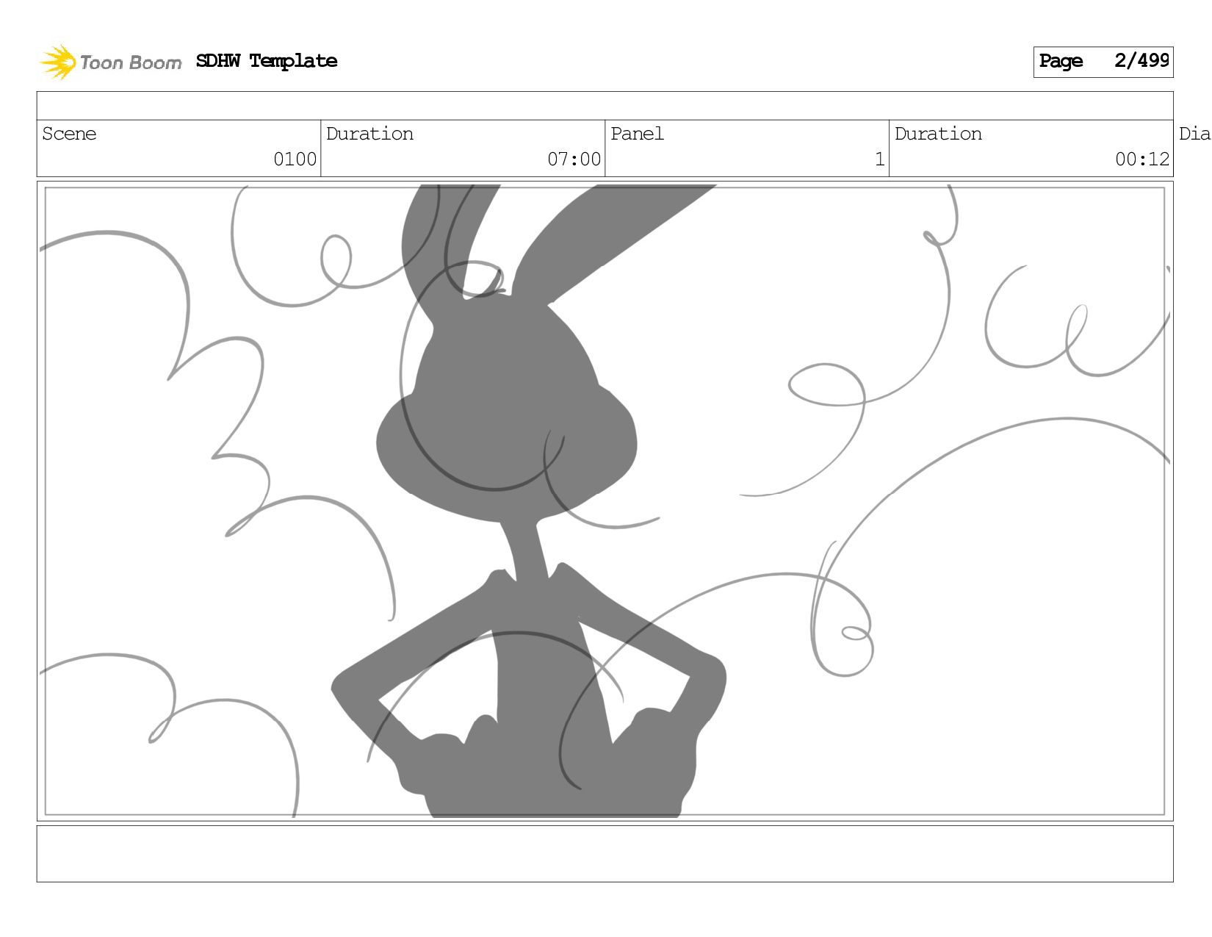
Task: Click the 'Panel' label
Action: pos(637,134)
